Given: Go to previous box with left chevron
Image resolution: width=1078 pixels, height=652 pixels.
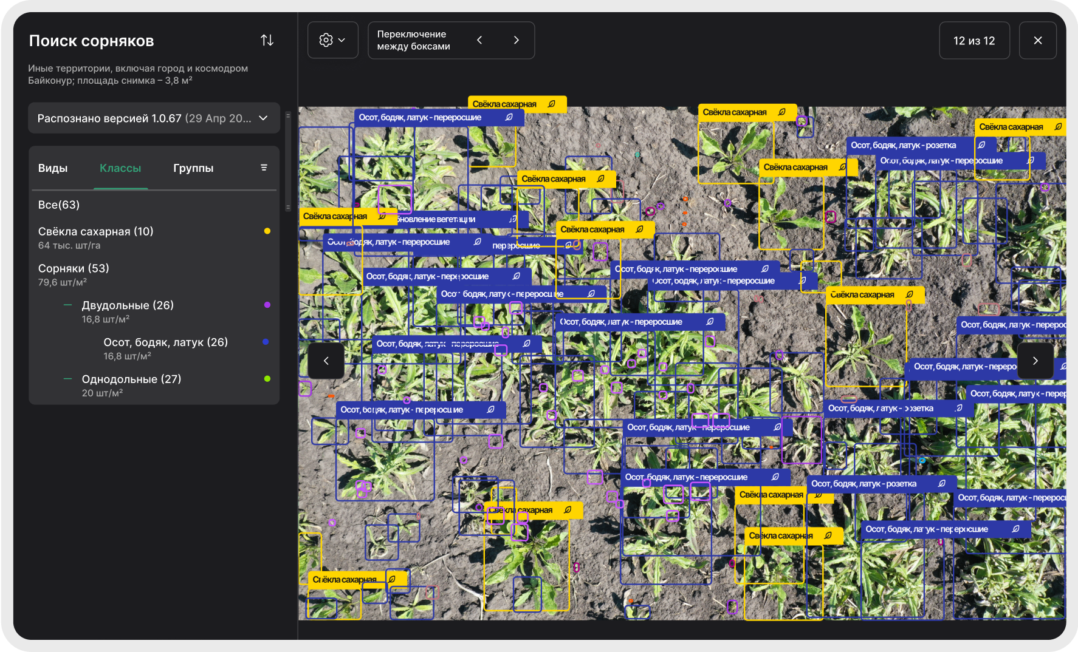Looking at the screenshot, I should click(x=479, y=40).
